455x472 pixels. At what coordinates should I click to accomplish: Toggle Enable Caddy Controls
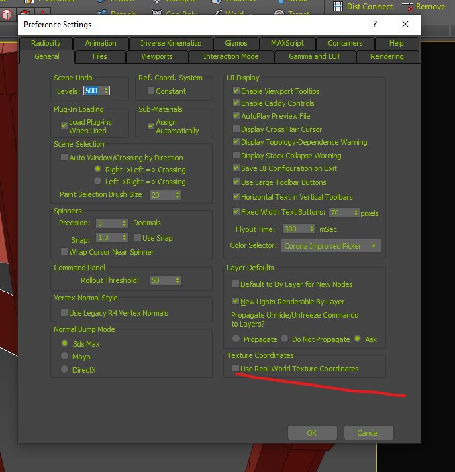tap(236, 103)
